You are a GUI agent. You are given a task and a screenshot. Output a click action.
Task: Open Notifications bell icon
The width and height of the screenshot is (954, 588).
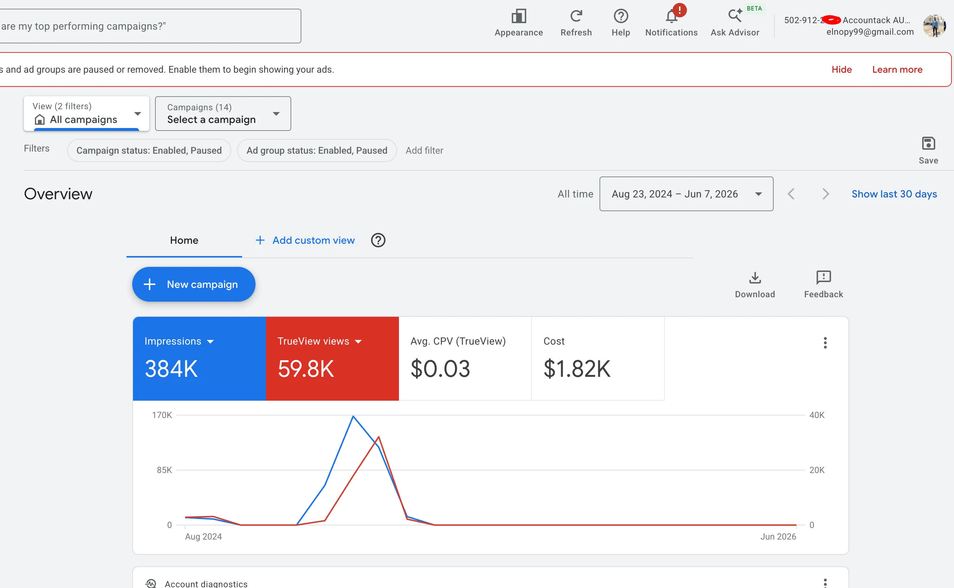pyautogui.click(x=671, y=16)
